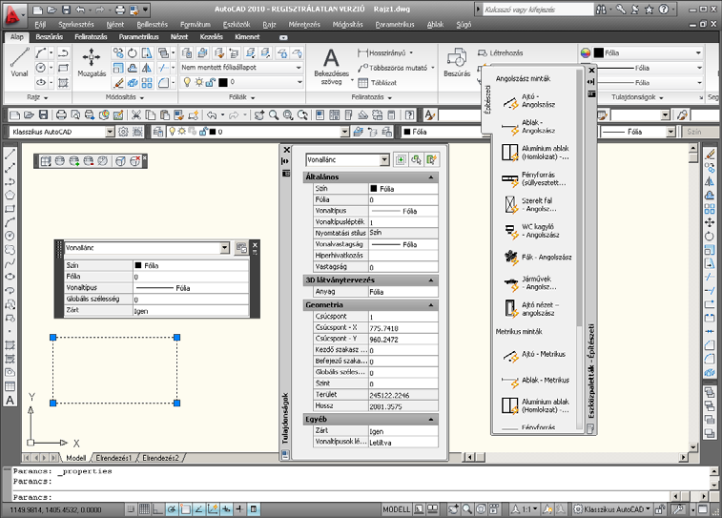
Task: Toggle polar tracking in status bar
Action: tap(172, 509)
